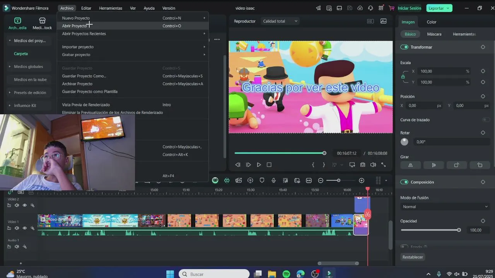Click the Iniciar Sesión button

coord(410,8)
